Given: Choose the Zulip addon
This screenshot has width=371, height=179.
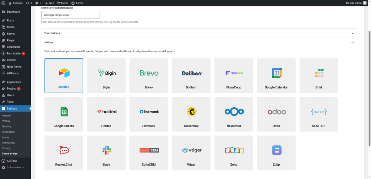Looking at the screenshot, I should click(276, 153).
